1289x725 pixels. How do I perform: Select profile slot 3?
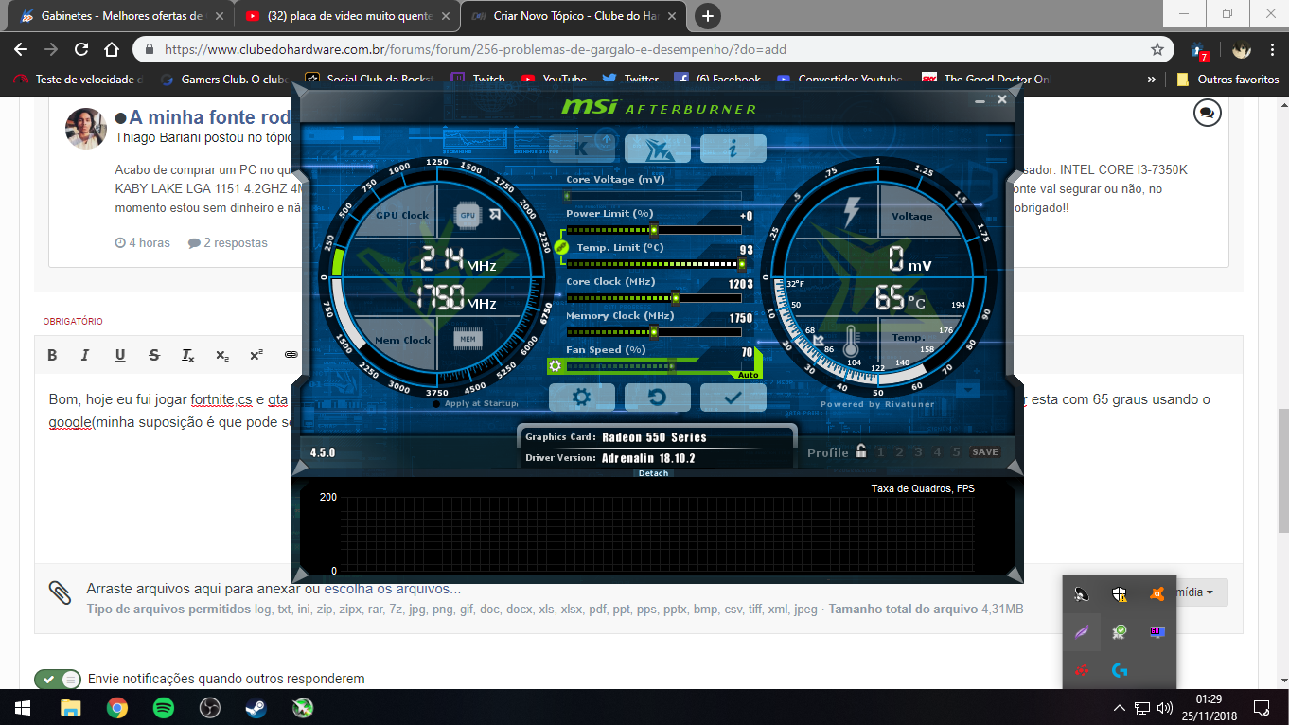click(x=918, y=452)
